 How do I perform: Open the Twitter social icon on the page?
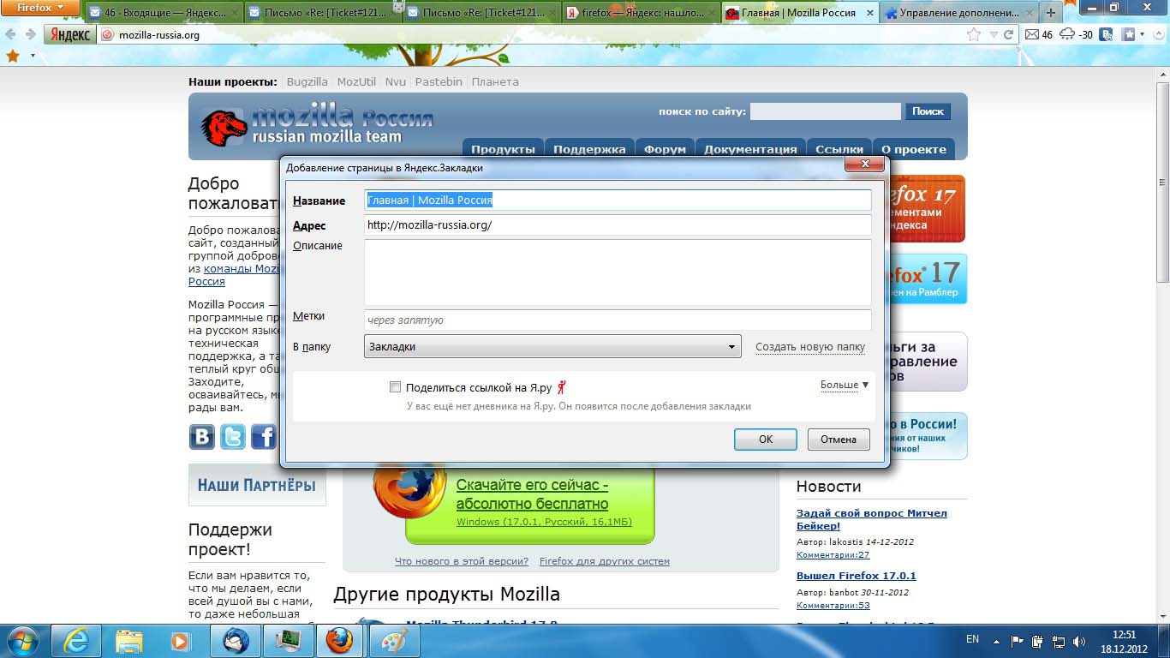pos(233,436)
